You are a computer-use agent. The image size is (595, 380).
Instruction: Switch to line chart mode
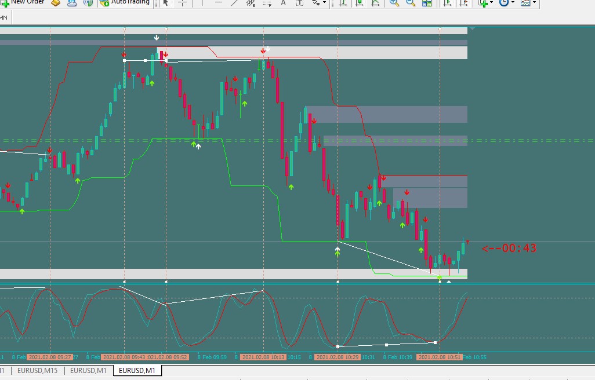(x=375, y=3)
